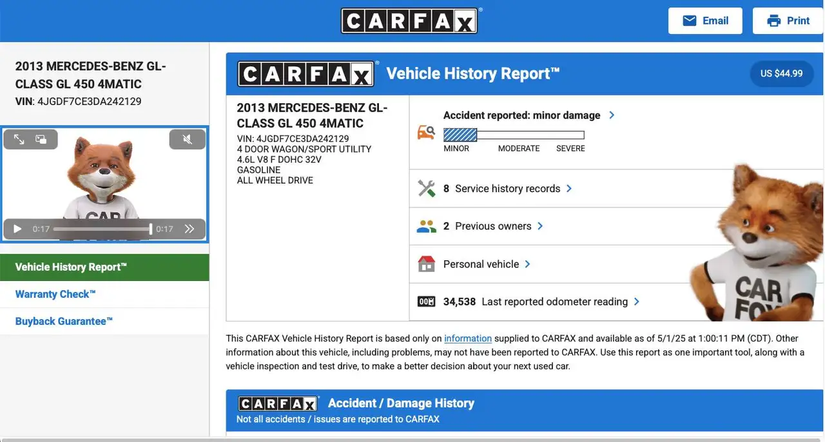Click the damage severity scale bar
This screenshot has width=825, height=442.
coord(514,135)
